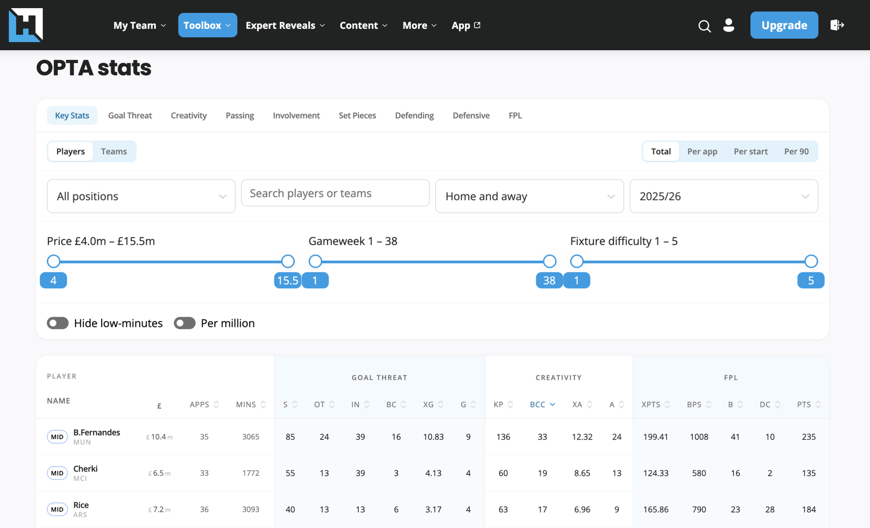870x528 pixels.
Task: Switch stats to Per app
Action: [x=702, y=152]
